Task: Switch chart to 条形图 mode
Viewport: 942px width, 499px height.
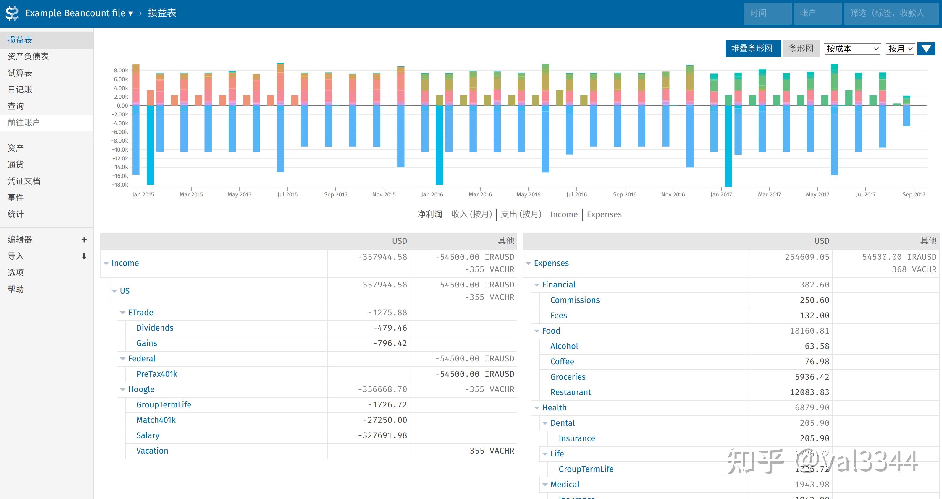Action: 801,48
